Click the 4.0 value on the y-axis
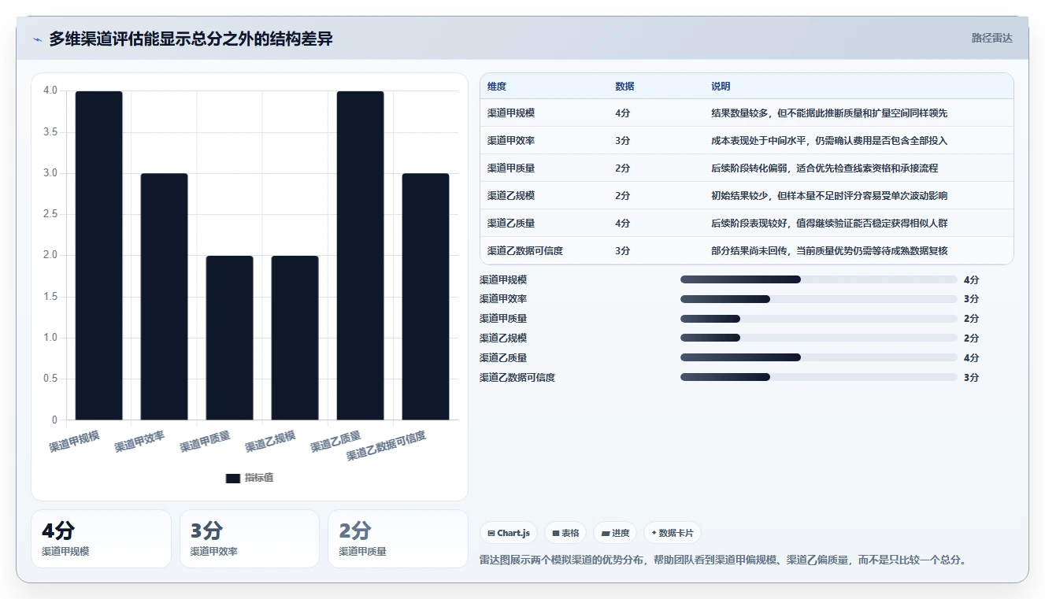The height and width of the screenshot is (599, 1045). tap(50, 91)
